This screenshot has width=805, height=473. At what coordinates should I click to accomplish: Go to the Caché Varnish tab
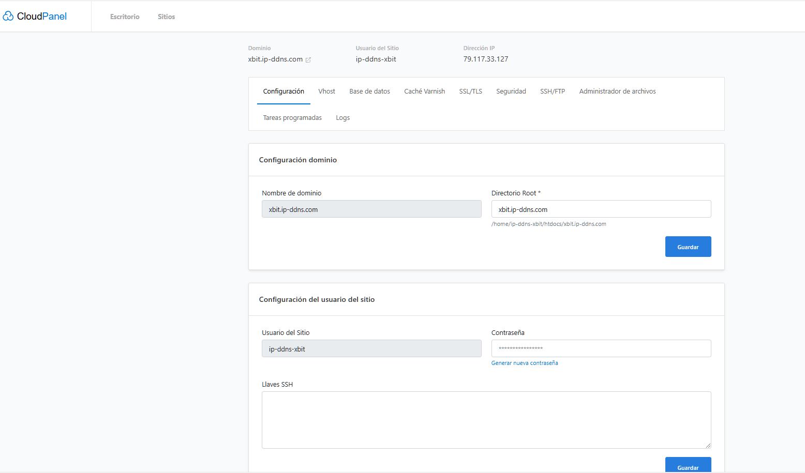click(424, 91)
